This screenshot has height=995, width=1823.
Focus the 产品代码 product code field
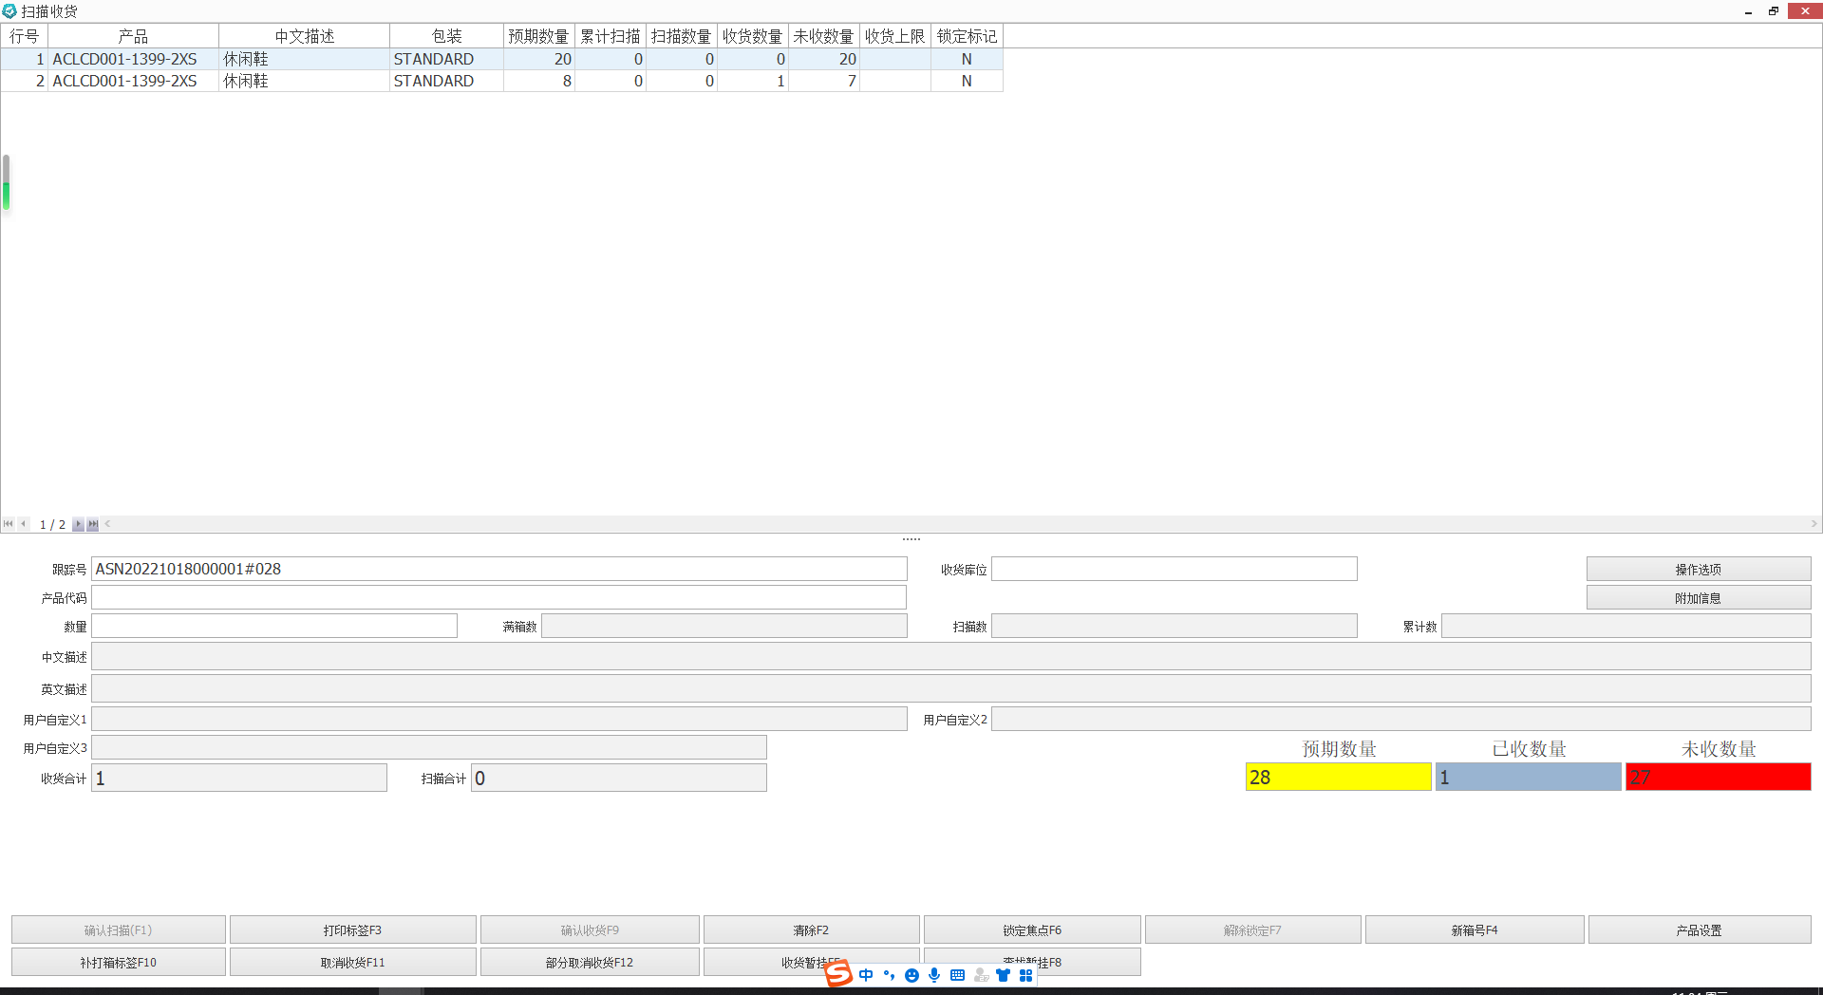coord(499,597)
